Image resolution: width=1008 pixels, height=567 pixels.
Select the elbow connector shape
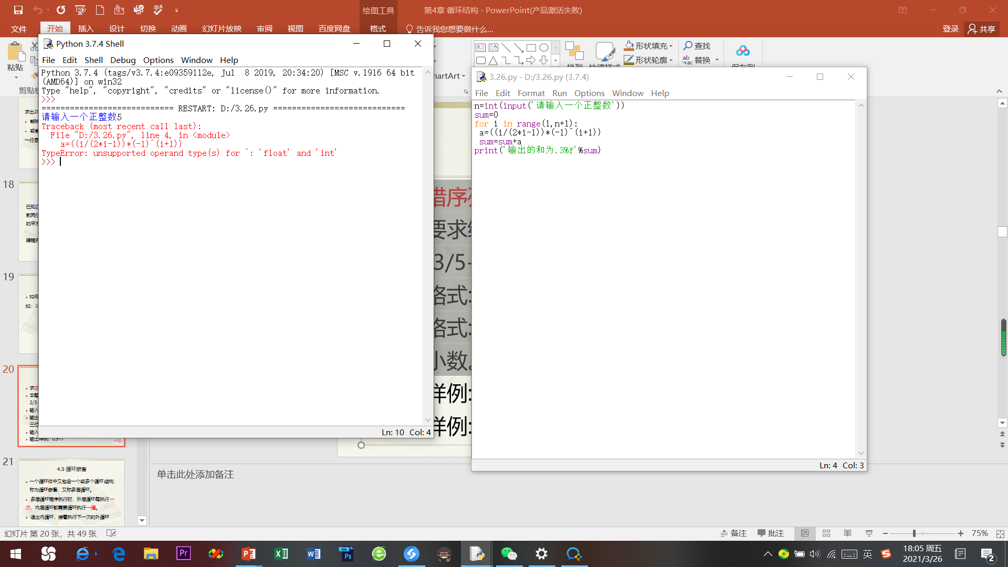pyautogui.click(x=506, y=60)
